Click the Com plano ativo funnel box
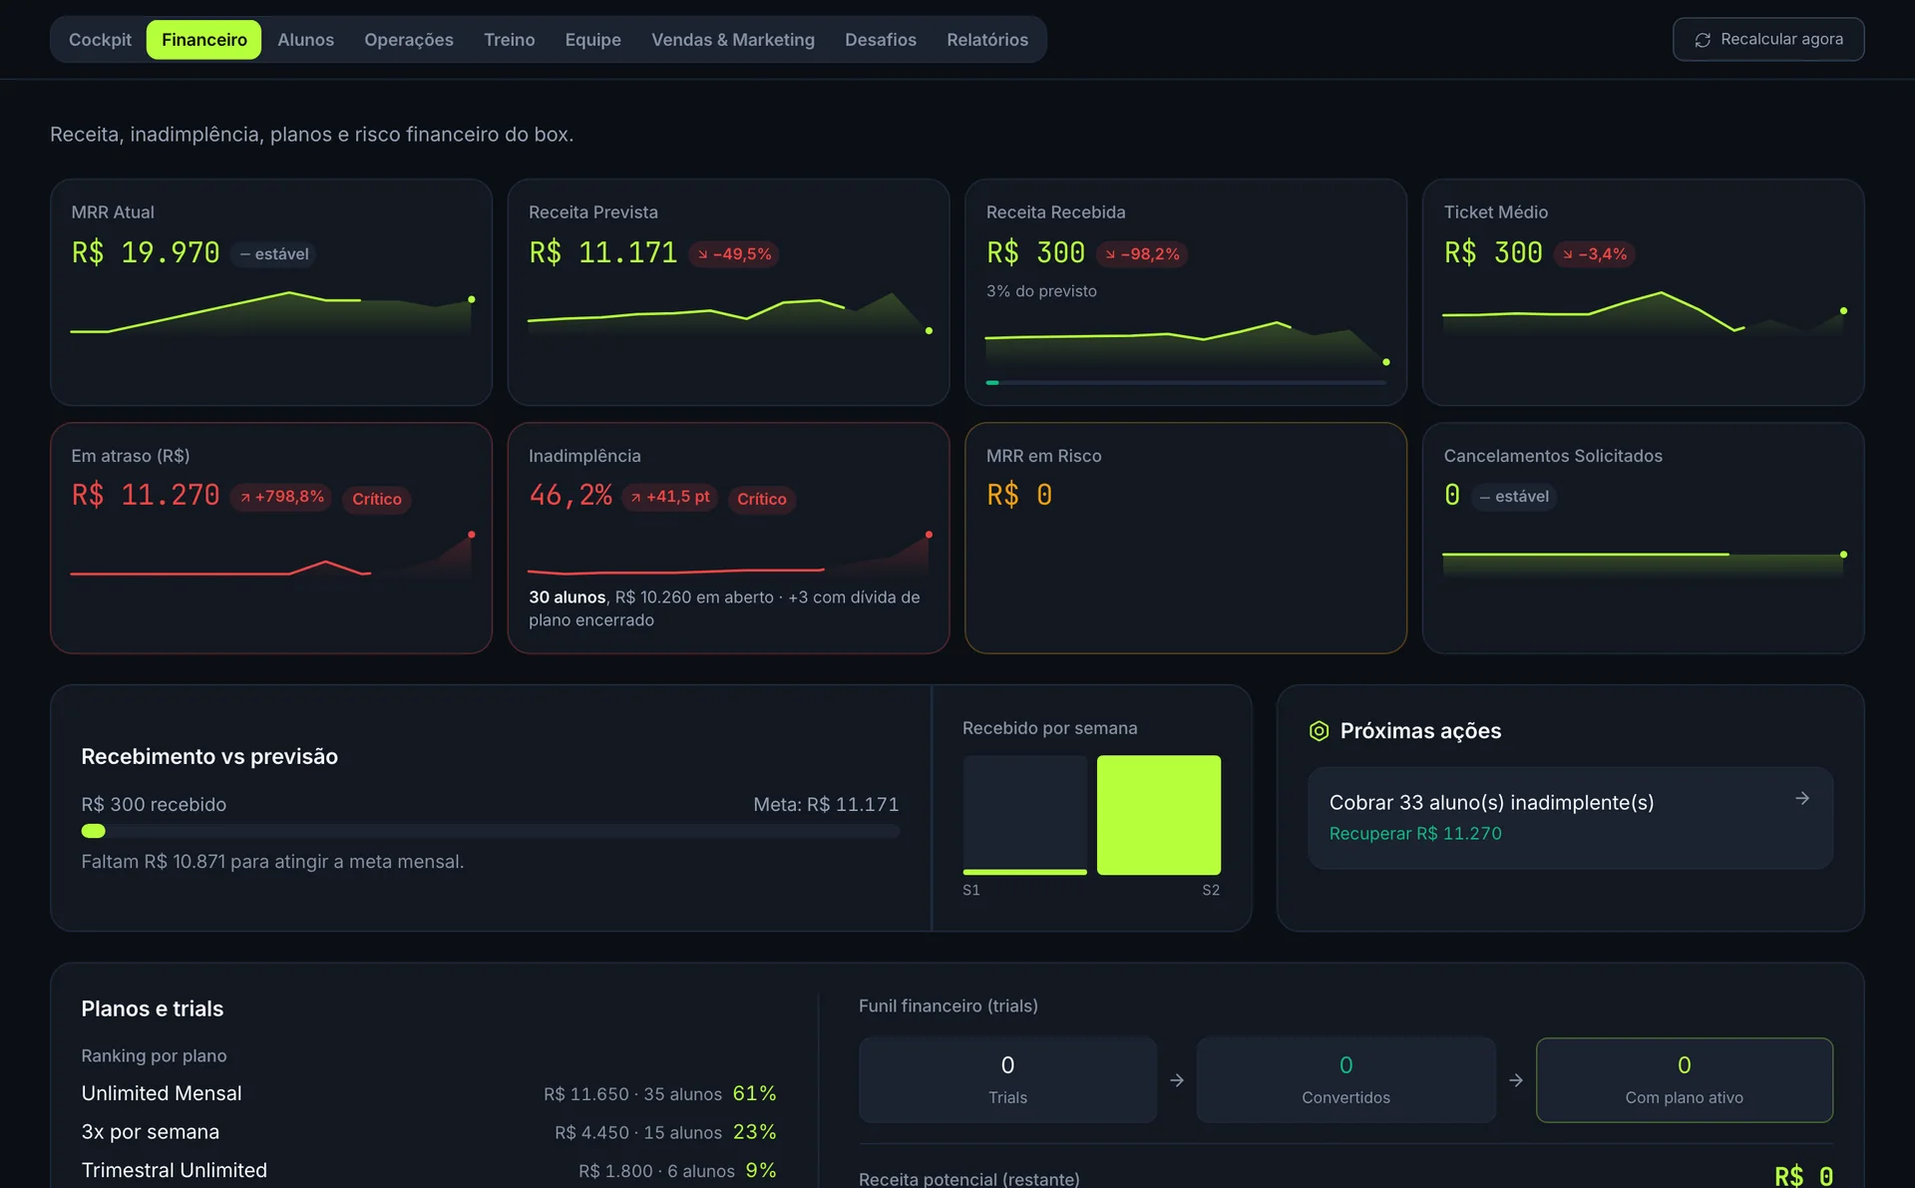 (x=1685, y=1080)
